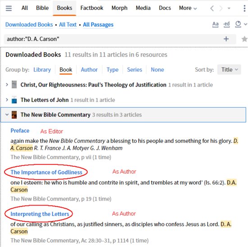Click The New Bible Commentary cover icon

[14, 114]
